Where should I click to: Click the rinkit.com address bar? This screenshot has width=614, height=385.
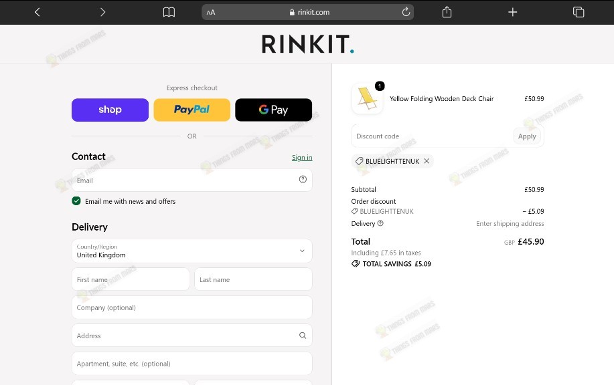coord(308,12)
